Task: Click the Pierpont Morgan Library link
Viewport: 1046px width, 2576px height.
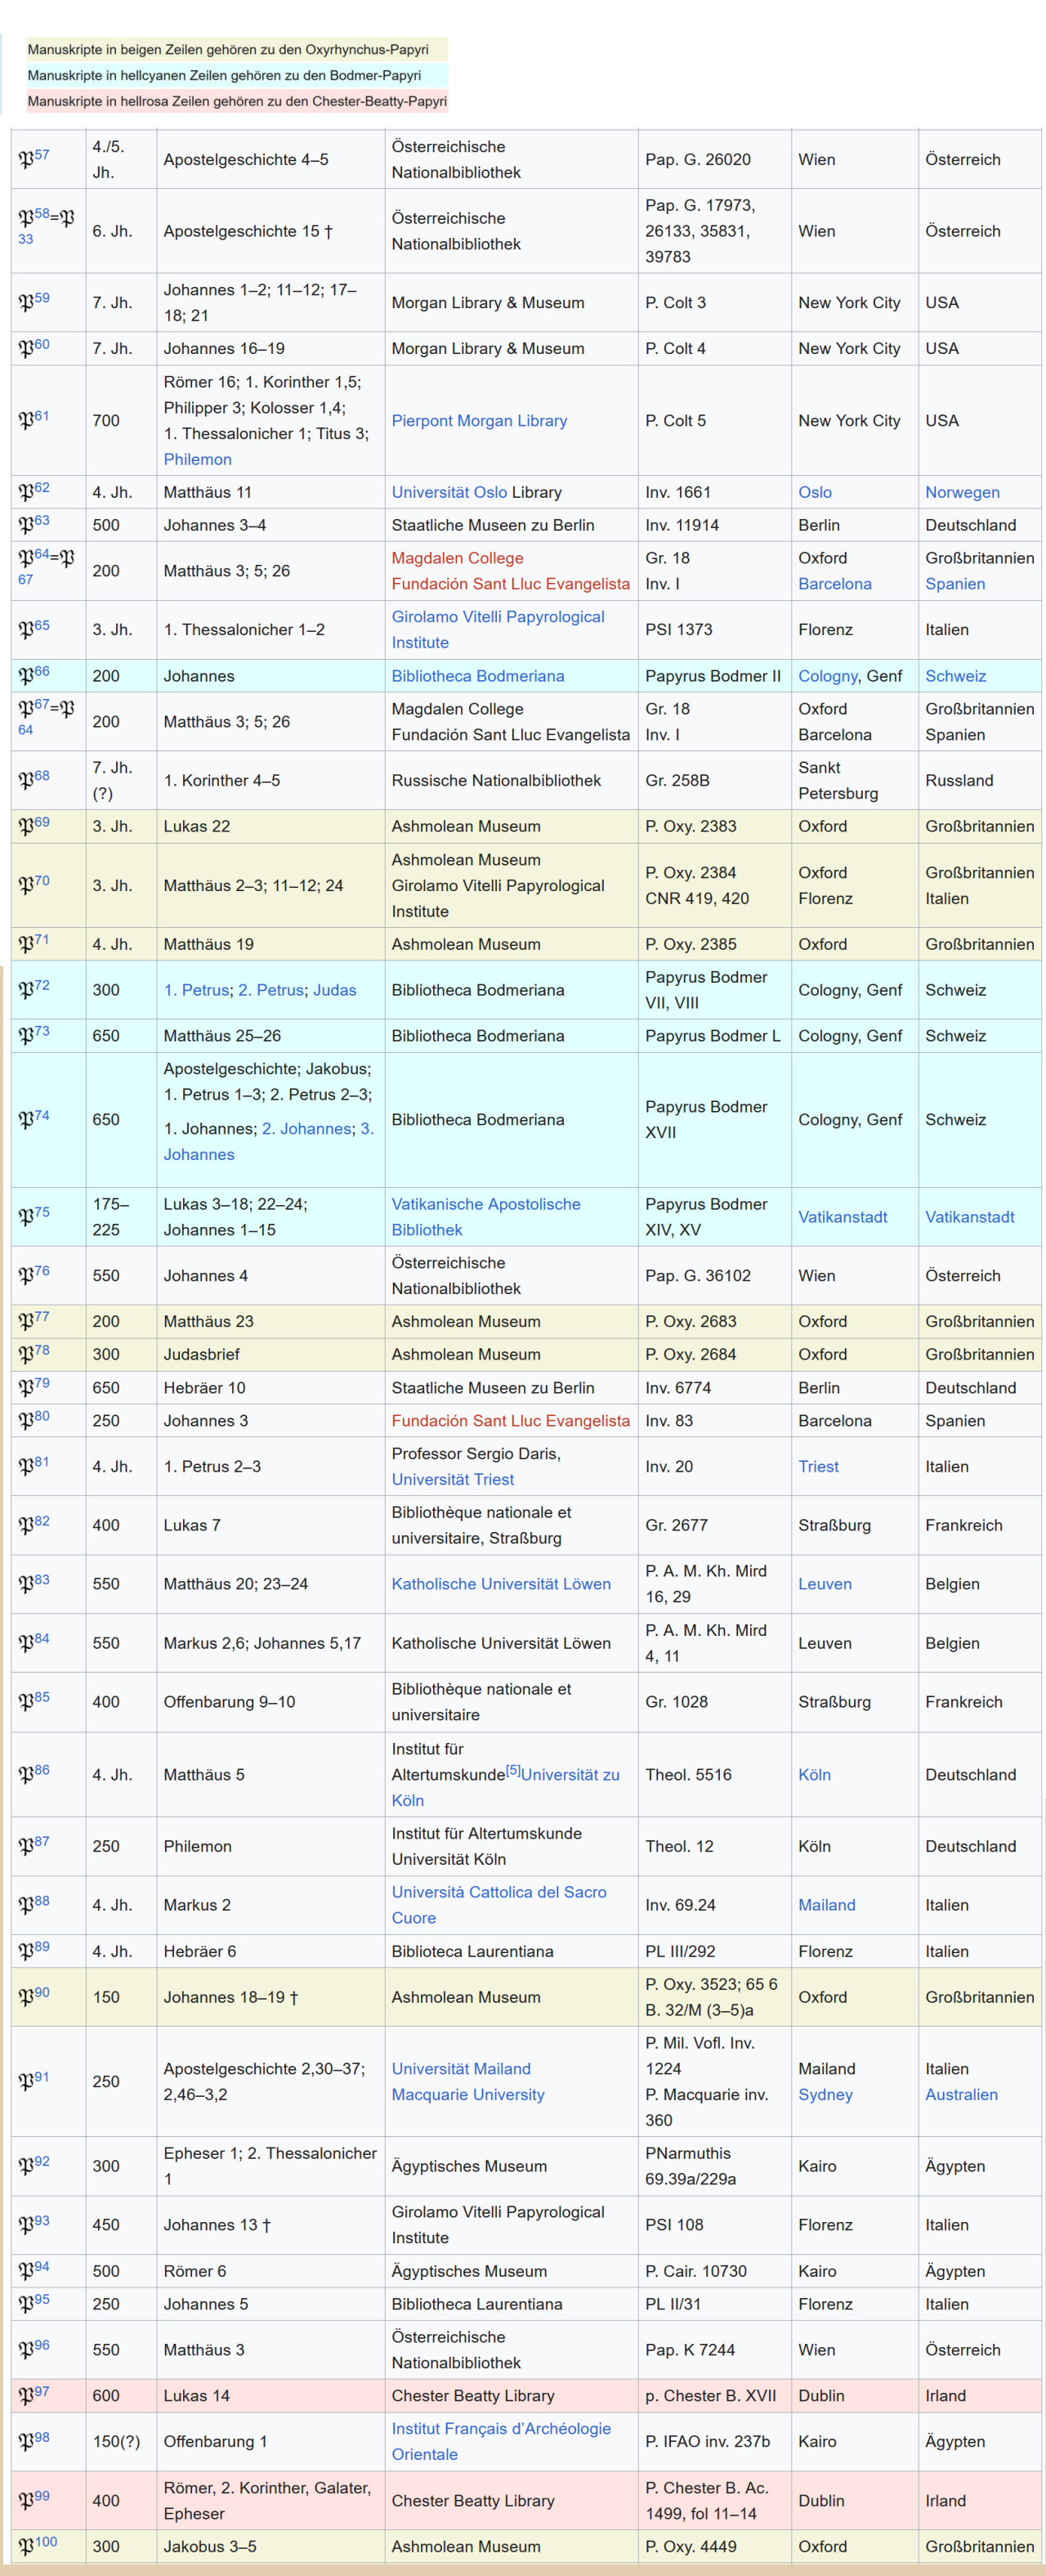Action: coord(479,421)
